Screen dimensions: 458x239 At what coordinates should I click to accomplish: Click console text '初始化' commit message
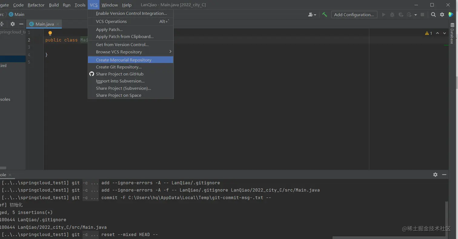pyautogui.click(x=16, y=205)
